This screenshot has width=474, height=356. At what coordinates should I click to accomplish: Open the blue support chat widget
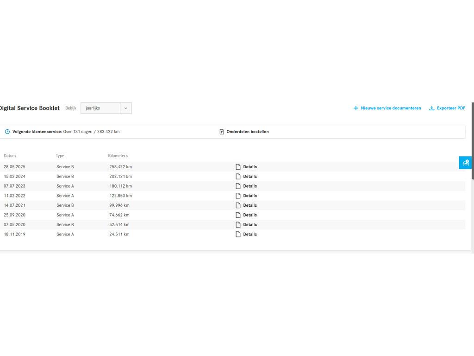click(465, 163)
